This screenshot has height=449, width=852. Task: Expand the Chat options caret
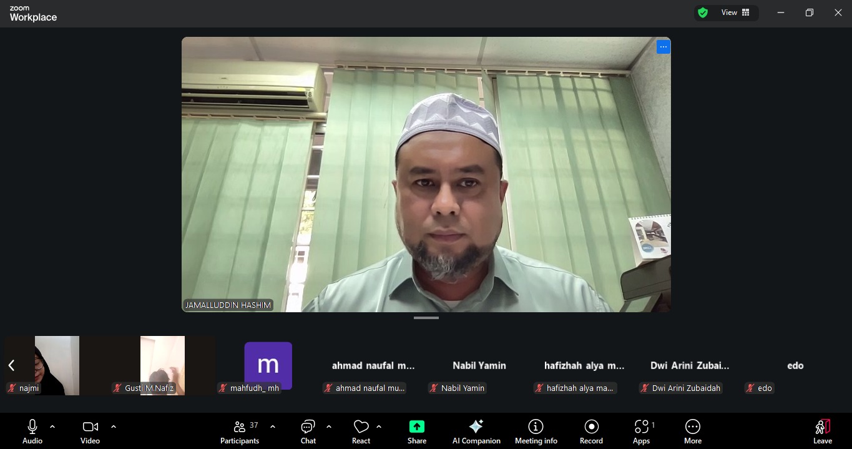(329, 427)
